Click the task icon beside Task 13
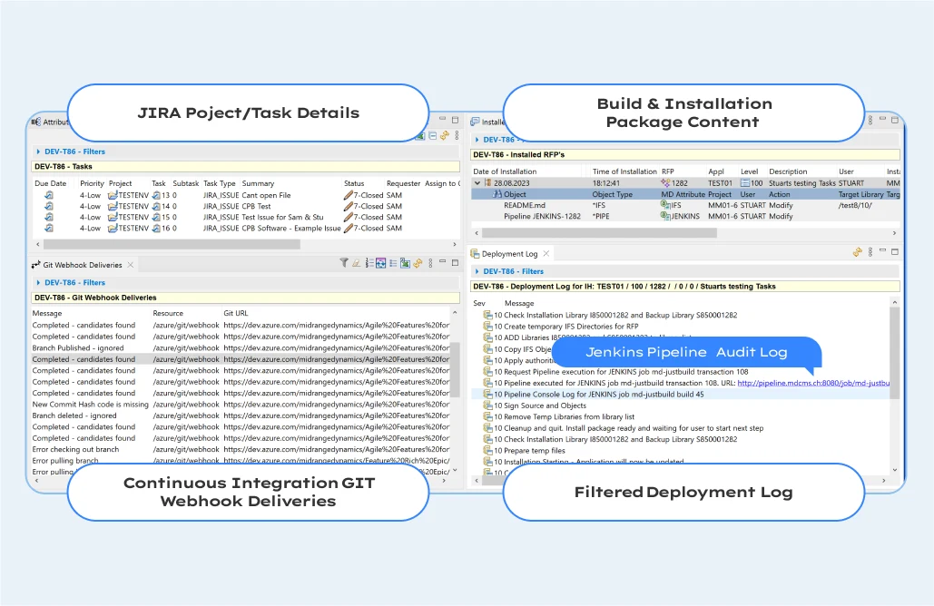Viewport: 934px width, 606px height. point(156,195)
